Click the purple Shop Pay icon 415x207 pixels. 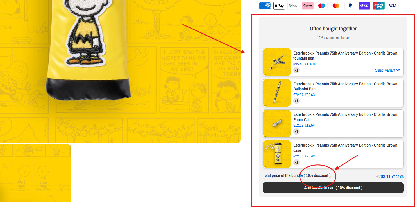364,6
